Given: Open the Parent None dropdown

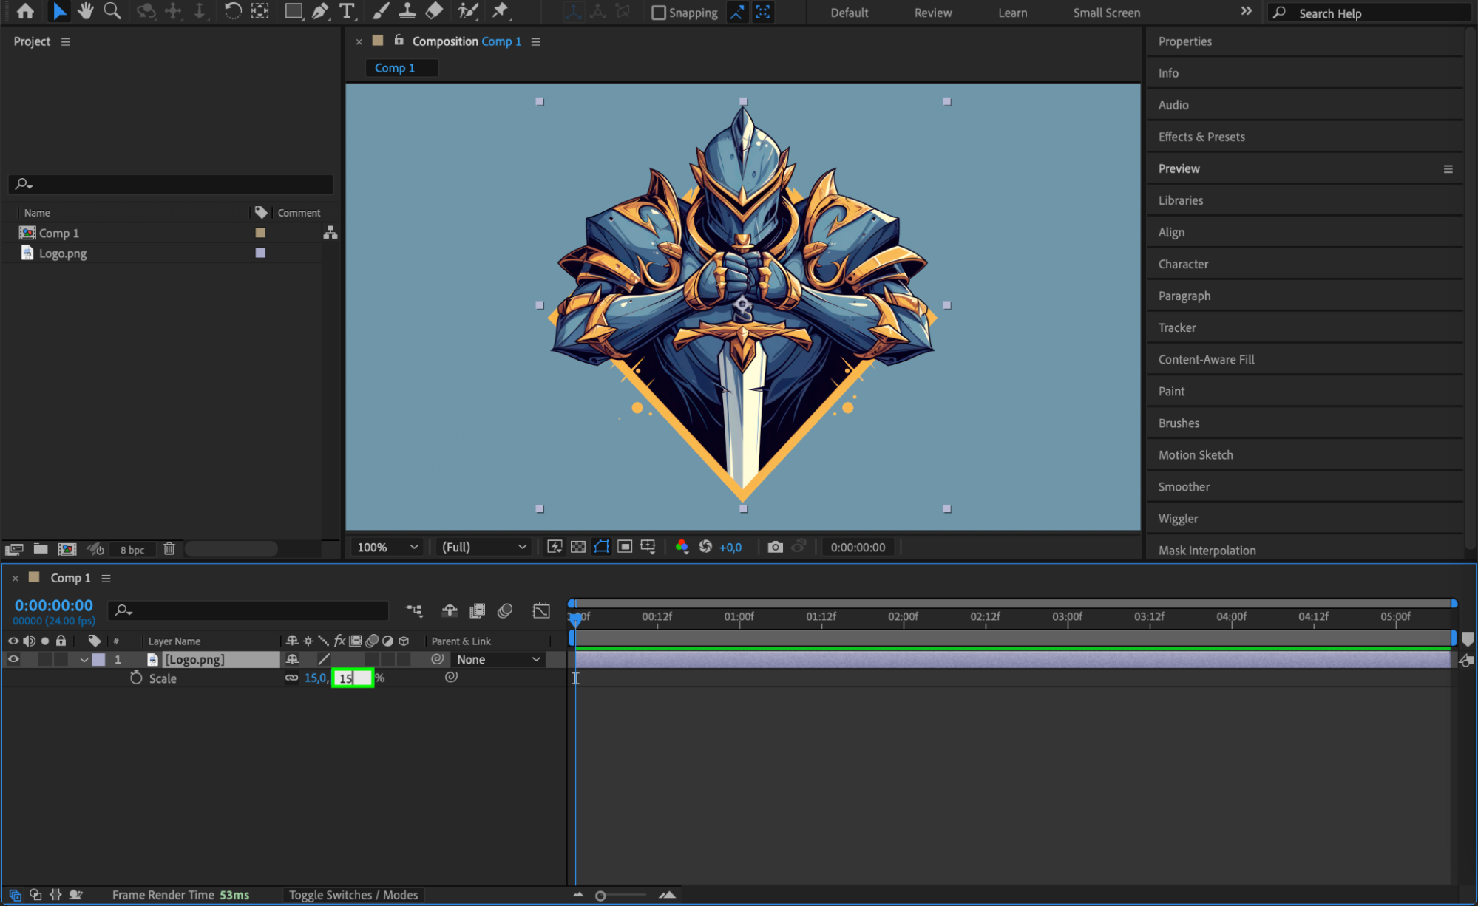Looking at the screenshot, I should click(x=498, y=659).
